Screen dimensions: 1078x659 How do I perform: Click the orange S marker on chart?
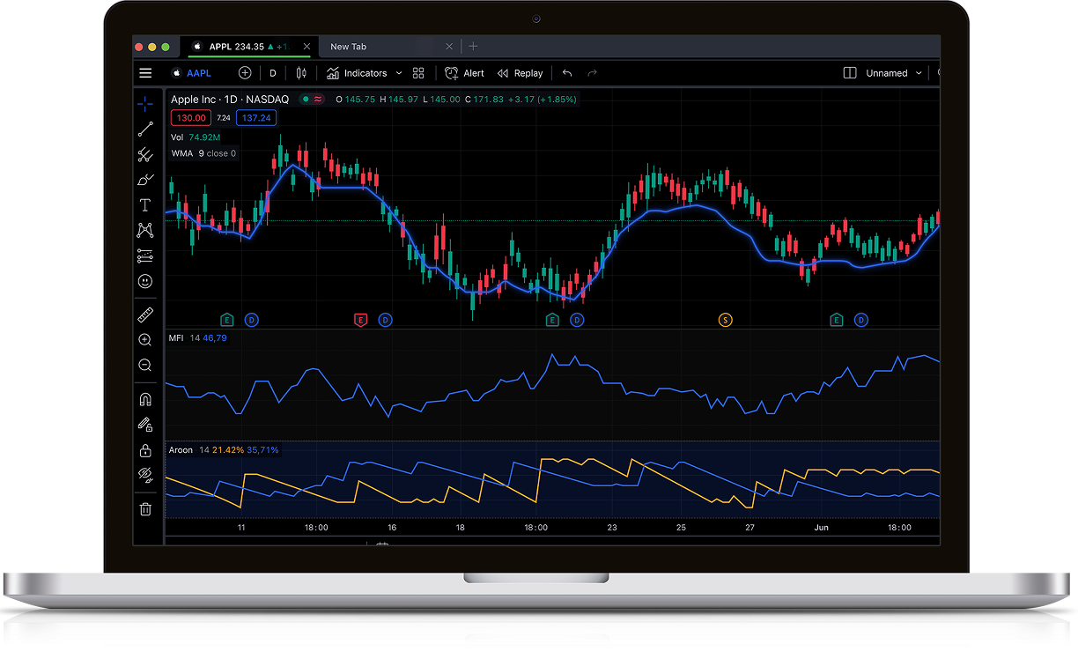pos(726,320)
